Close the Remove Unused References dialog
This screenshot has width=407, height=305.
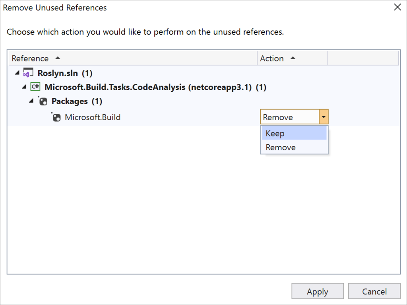(397, 7)
